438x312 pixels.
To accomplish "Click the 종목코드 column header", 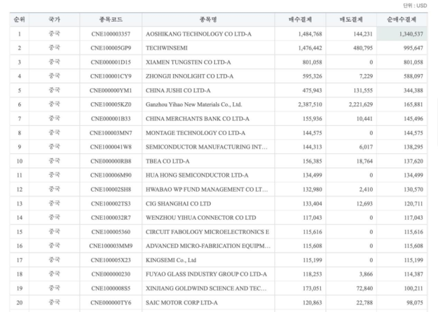I will tap(111, 19).
